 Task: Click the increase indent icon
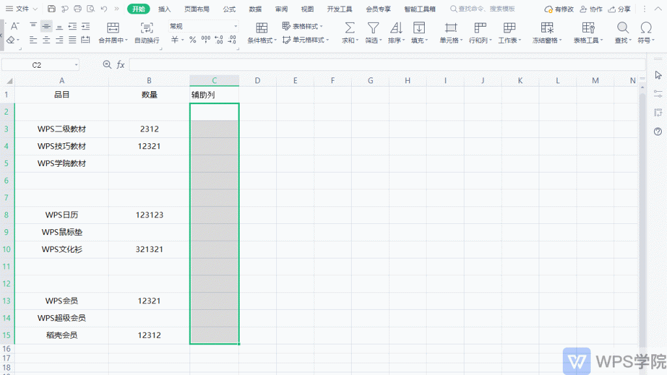tap(86, 26)
